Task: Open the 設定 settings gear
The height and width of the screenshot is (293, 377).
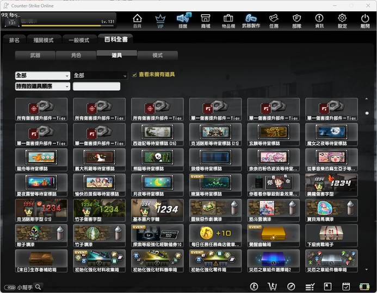Action: [x=342, y=21]
